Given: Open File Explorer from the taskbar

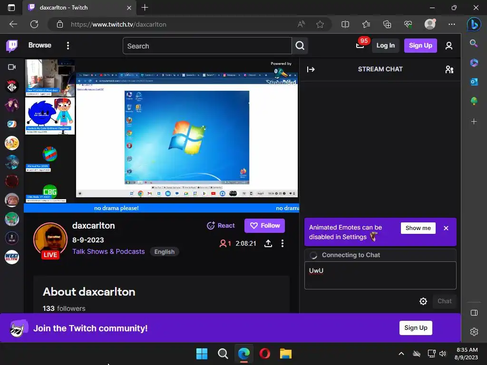Looking at the screenshot, I should pos(285,354).
